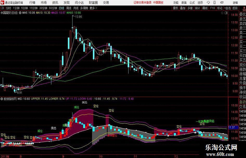
Task: Switch to the 1分钟 period
Action: pos(16,8)
